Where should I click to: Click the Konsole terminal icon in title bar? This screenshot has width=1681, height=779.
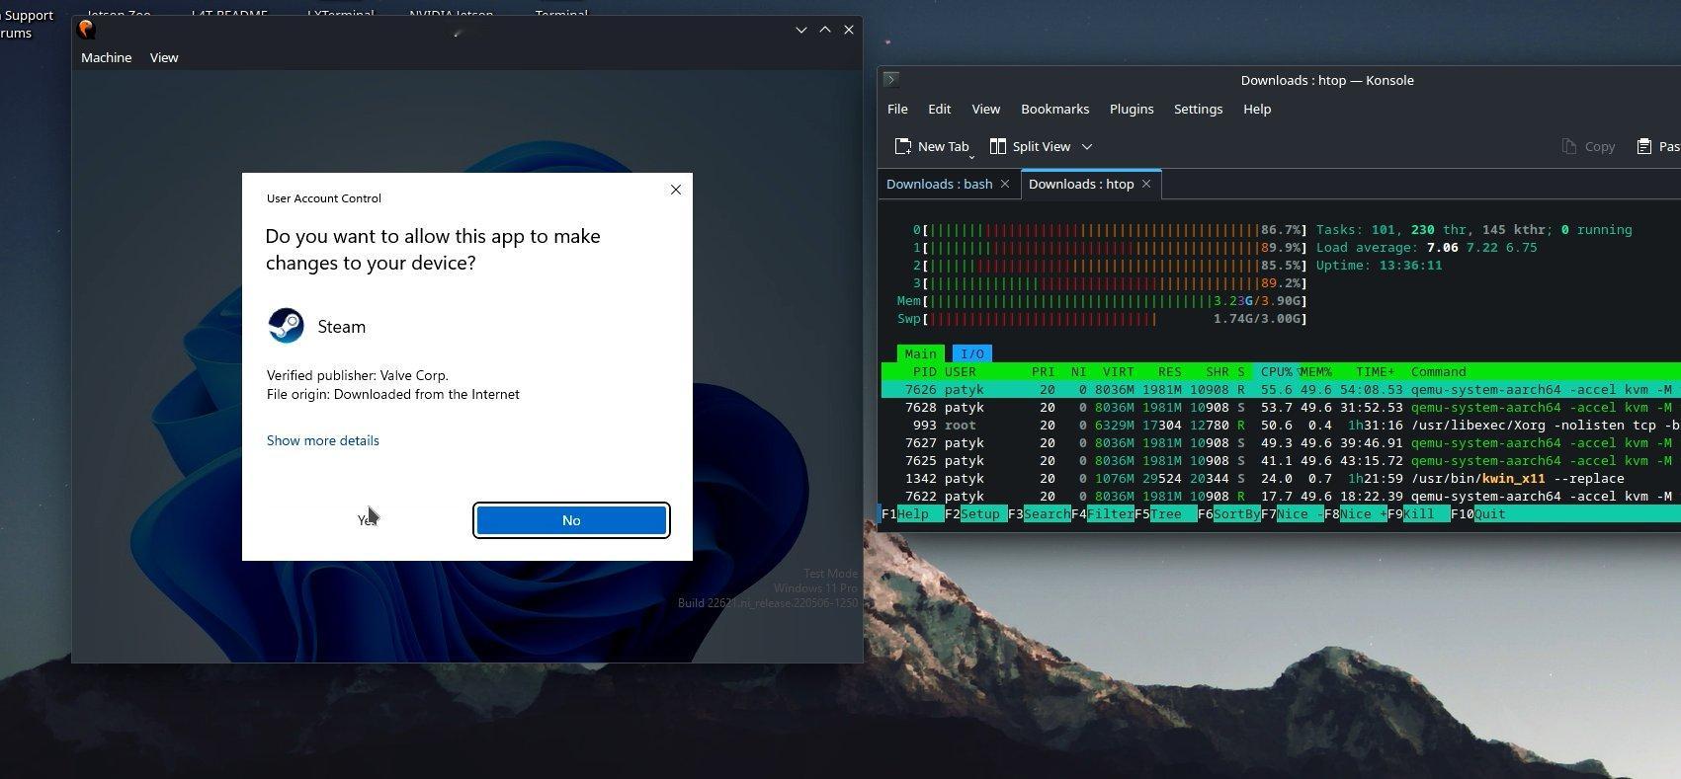[890, 80]
